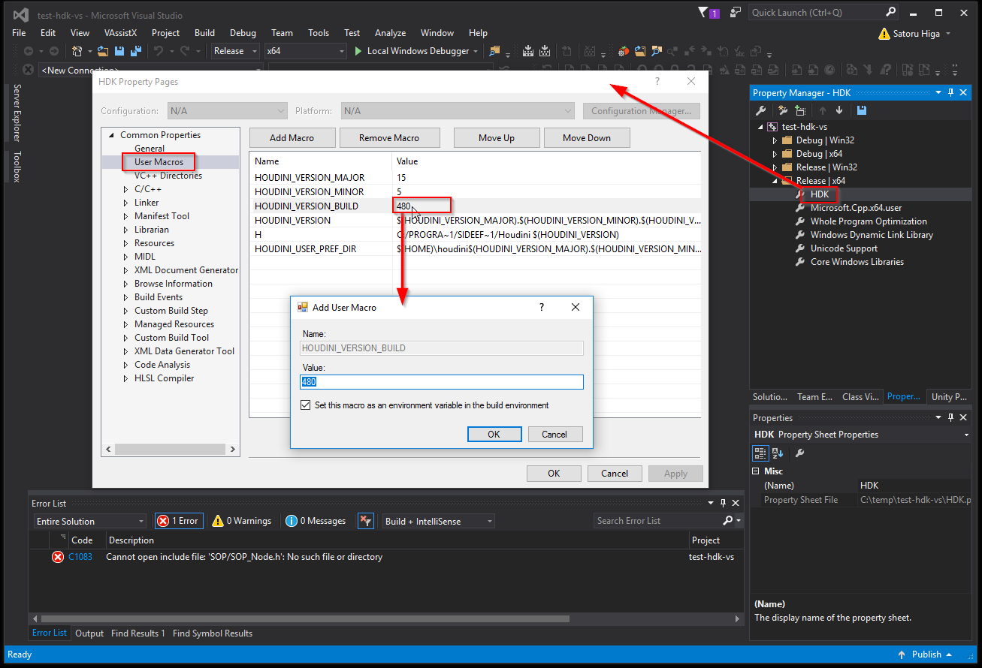Screen dimensions: 982x668
Task: Click Add New Project Property Sheet icon
Action: (x=782, y=110)
